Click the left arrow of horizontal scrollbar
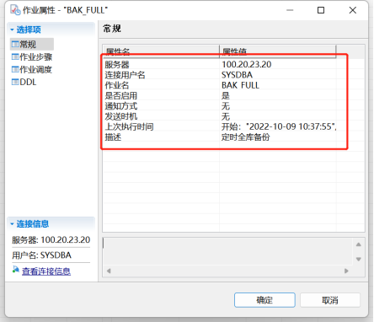This screenshot has width=374, height=322. [x=109, y=271]
